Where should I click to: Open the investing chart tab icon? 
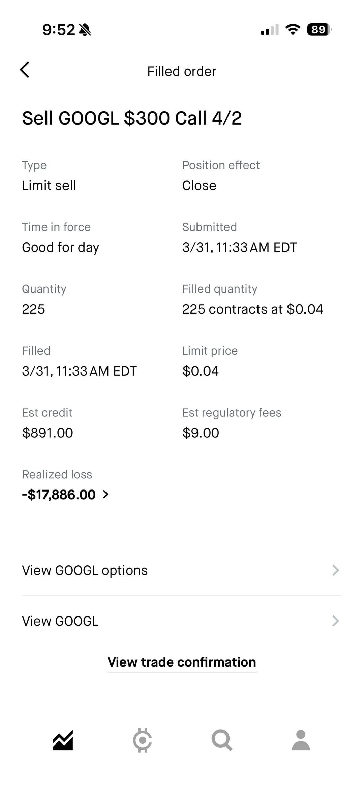[x=63, y=740]
